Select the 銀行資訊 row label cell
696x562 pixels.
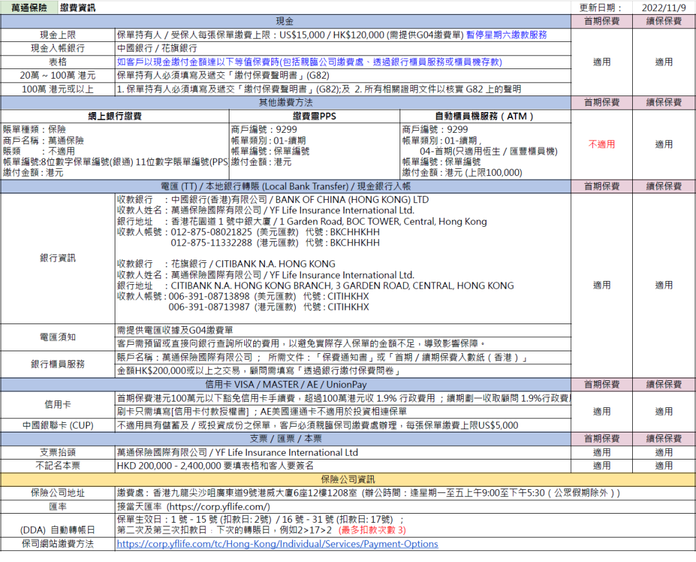58,258
